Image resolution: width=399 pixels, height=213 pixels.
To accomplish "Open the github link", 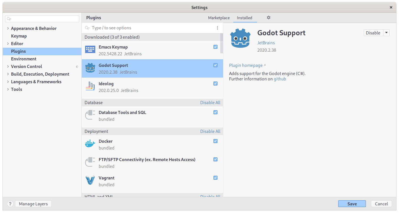I will click(x=280, y=79).
